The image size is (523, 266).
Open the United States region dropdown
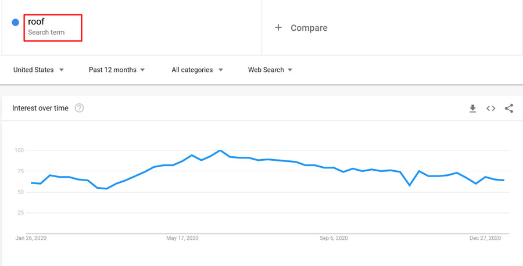(38, 70)
